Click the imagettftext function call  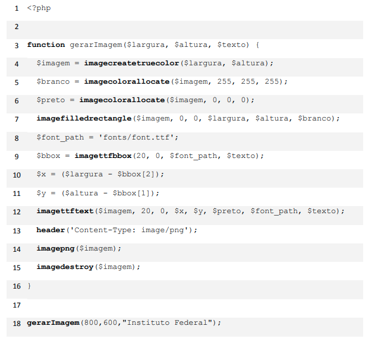pyautogui.click(x=65, y=211)
